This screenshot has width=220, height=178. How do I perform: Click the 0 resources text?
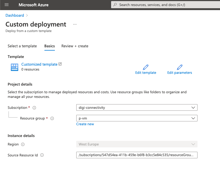pyautogui.click(x=30, y=69)
